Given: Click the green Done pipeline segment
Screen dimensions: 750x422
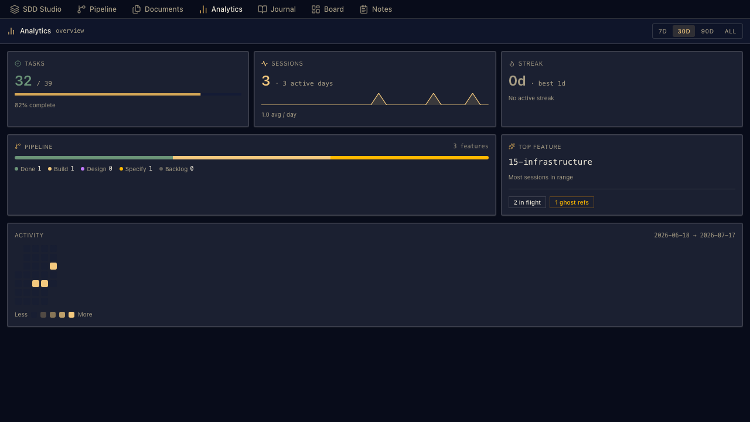Looking at the screenshot, I should [x=94, y=158].
